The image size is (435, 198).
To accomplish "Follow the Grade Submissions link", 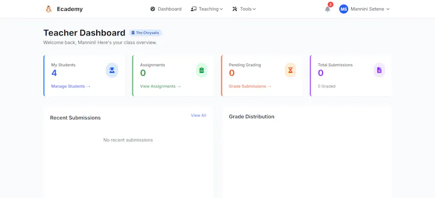I will [250, 86].
